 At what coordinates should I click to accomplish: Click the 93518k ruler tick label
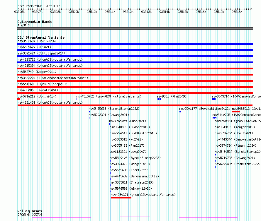[237, 12]
